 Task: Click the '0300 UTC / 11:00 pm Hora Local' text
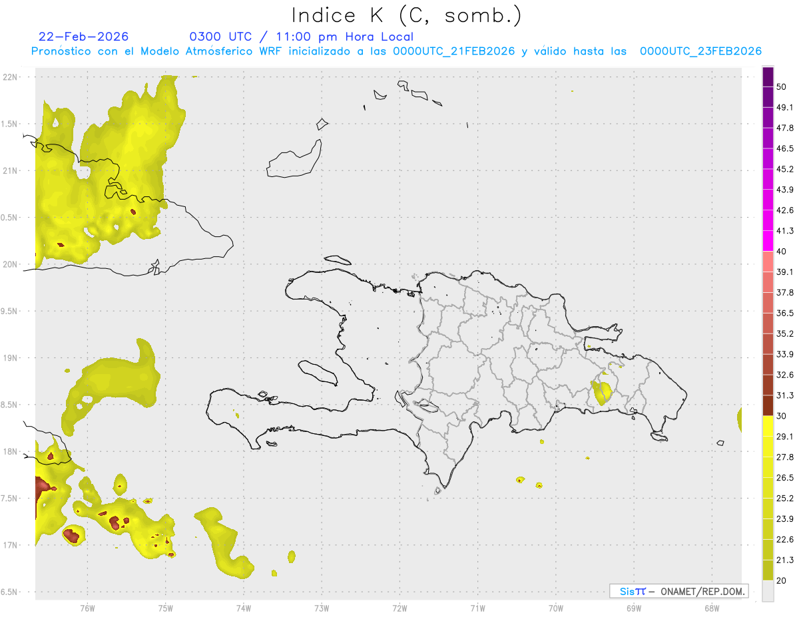pos(302,37)
